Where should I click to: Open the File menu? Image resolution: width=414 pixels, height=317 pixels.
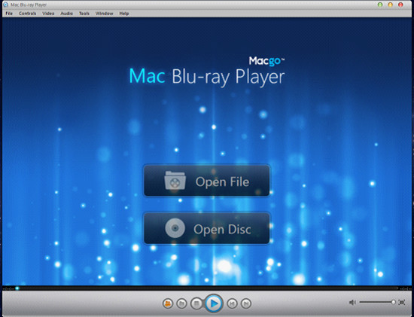9,14
